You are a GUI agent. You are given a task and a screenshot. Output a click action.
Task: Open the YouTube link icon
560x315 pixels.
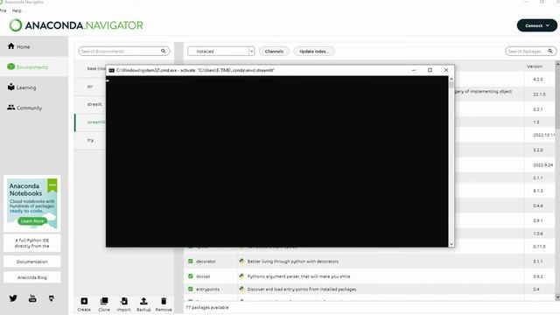pyautogui.click(x=32, y=297)
